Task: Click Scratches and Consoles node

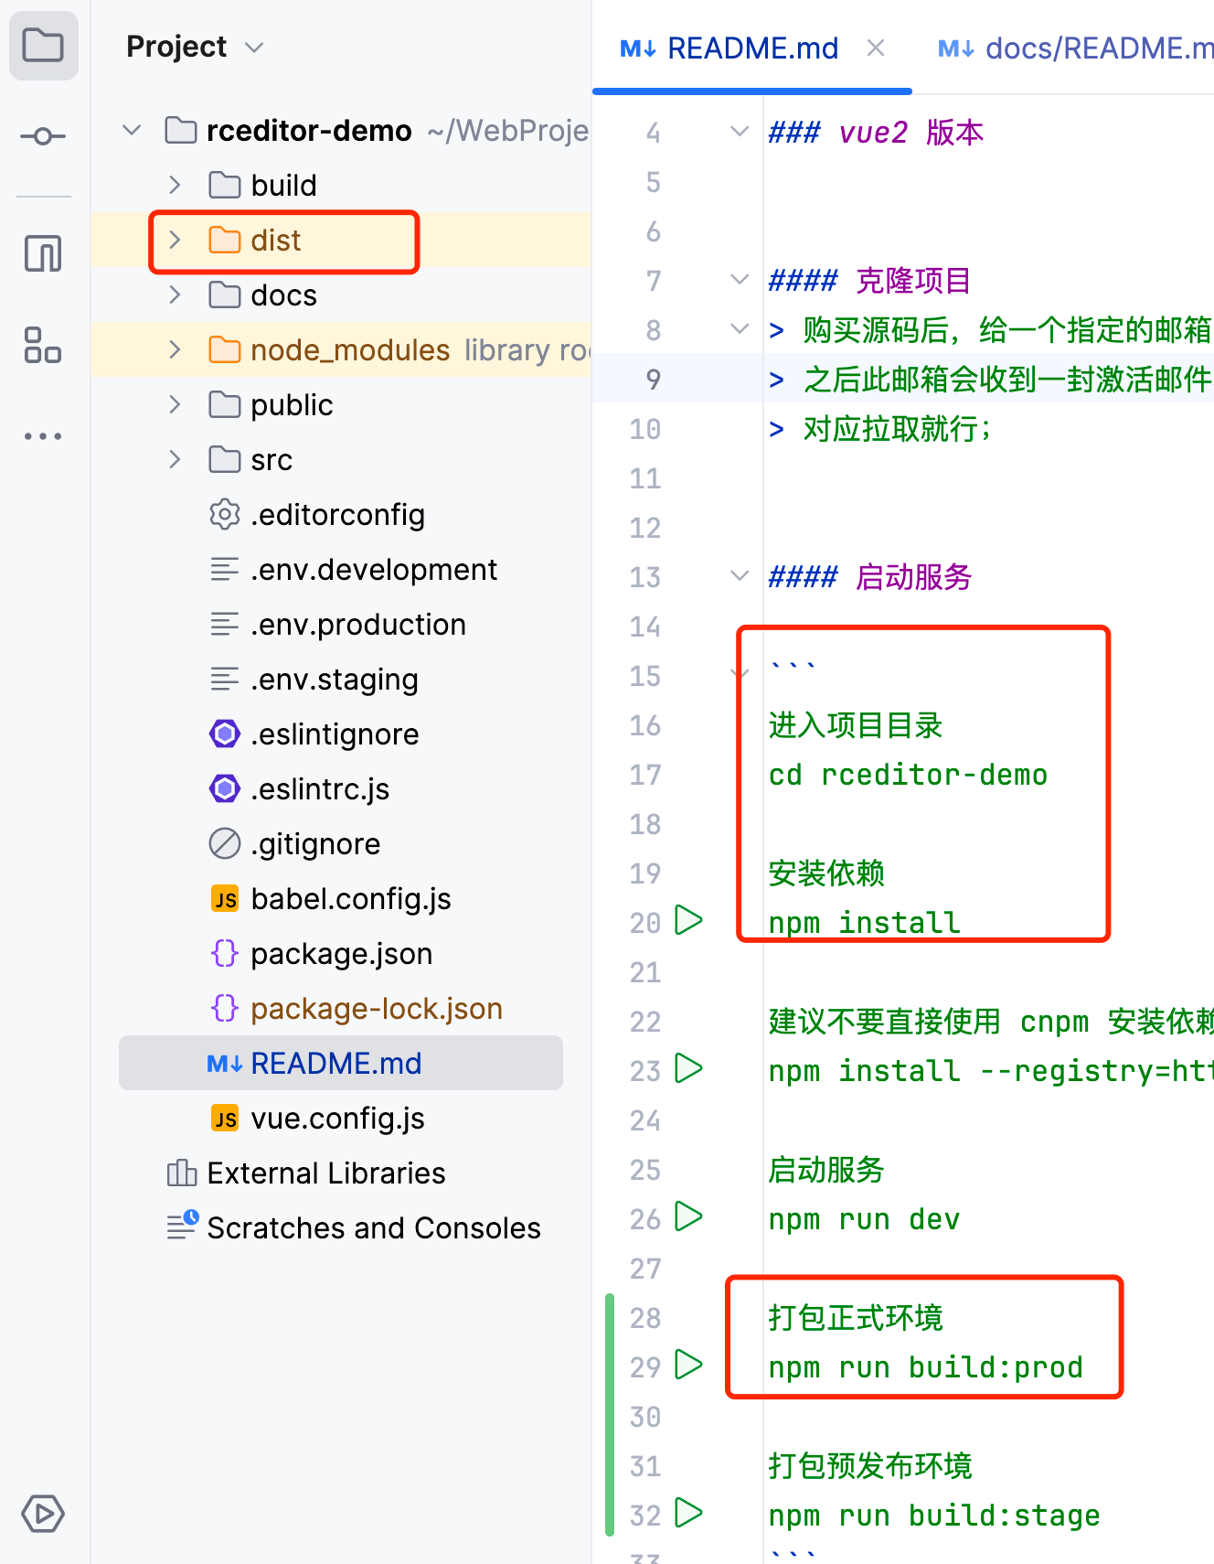Action: pos(373,1228)
